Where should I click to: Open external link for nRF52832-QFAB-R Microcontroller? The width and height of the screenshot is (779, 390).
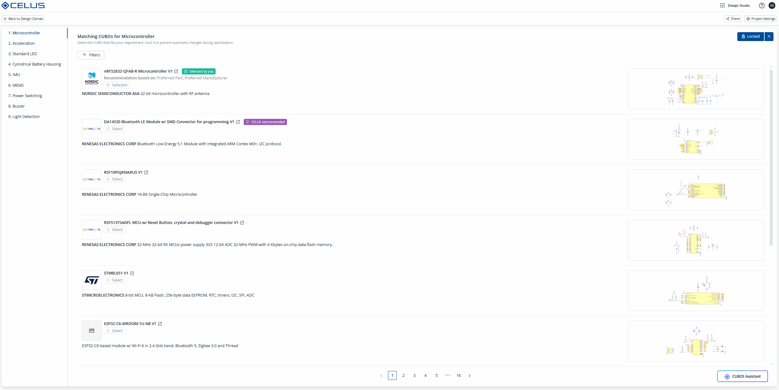[176, 71]
